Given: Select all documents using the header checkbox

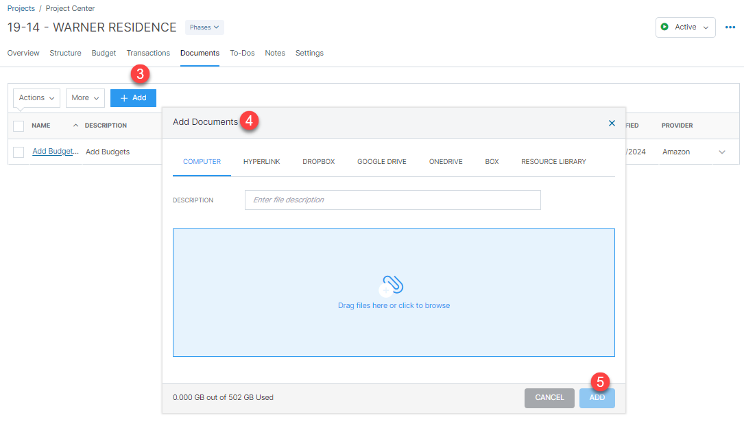Looking at the screenshot, I should coord(19,125).
